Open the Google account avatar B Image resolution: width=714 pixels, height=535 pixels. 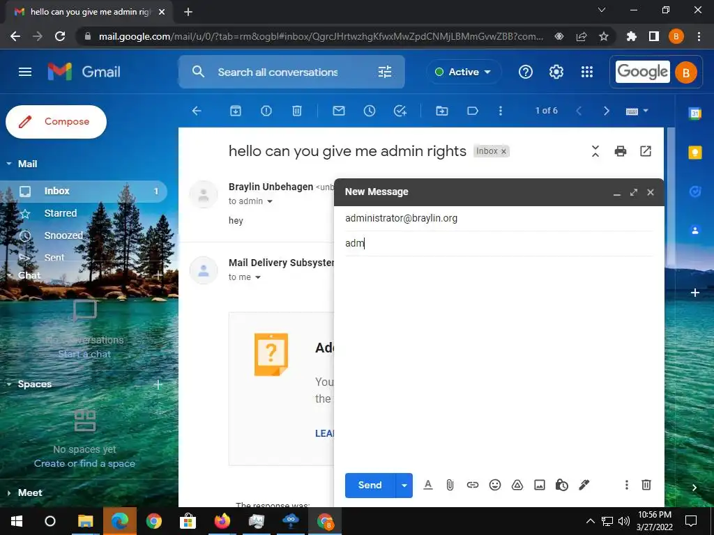point(686,72)
